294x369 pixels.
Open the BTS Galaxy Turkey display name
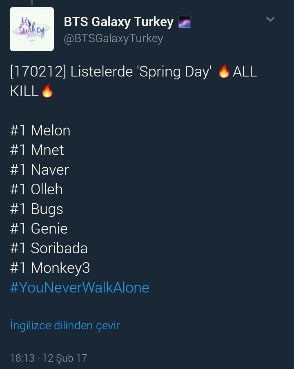coord(119,22)
